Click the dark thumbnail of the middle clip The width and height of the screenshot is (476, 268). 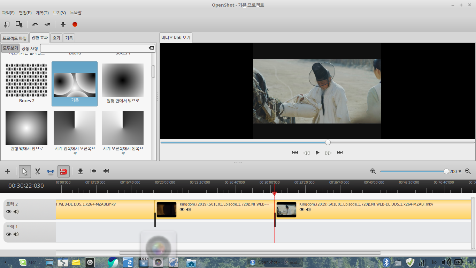(x=167, y=210)
